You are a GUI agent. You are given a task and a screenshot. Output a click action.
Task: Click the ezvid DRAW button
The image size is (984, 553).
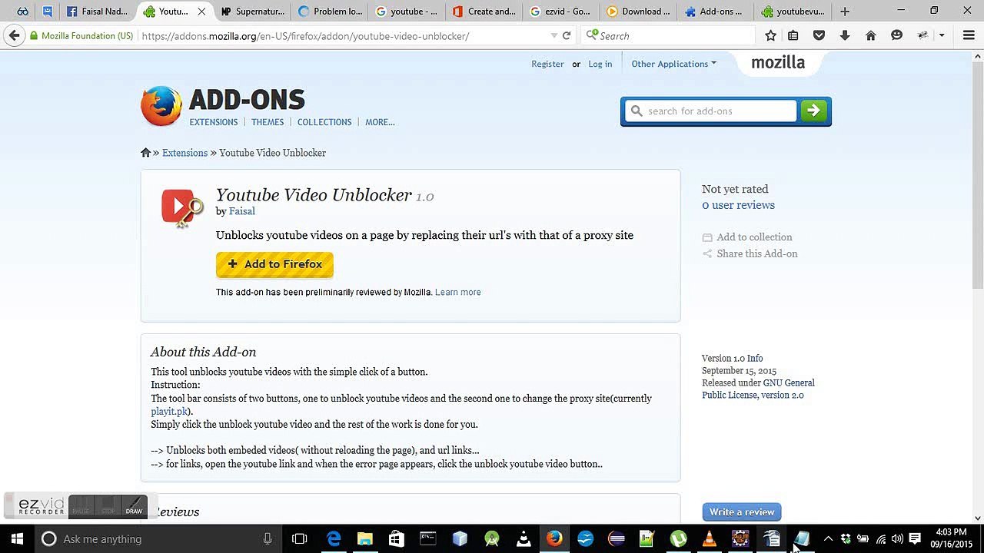coord(134,507)
